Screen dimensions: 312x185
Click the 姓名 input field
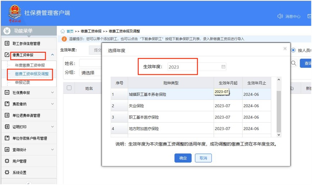coord(91,63)
